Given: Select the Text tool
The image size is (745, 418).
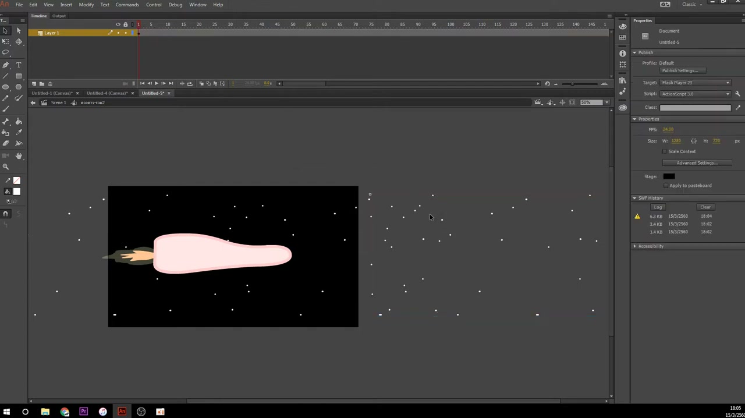Looking at the screenshot, I should coord(19,65).
